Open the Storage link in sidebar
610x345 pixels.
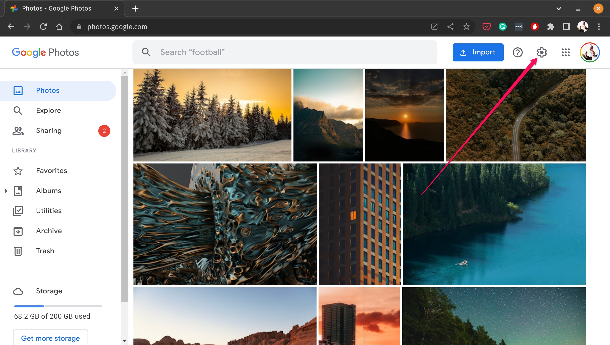coord(49,291)
